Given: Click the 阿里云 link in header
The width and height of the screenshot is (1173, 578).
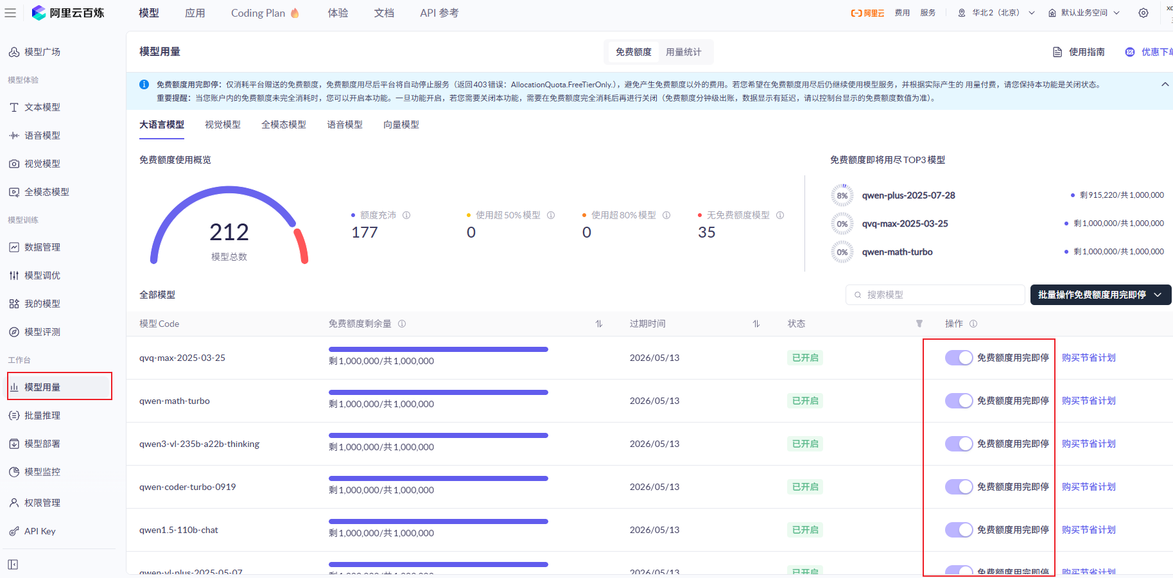Looking at the screenshot, I should (x=867, y=13).
